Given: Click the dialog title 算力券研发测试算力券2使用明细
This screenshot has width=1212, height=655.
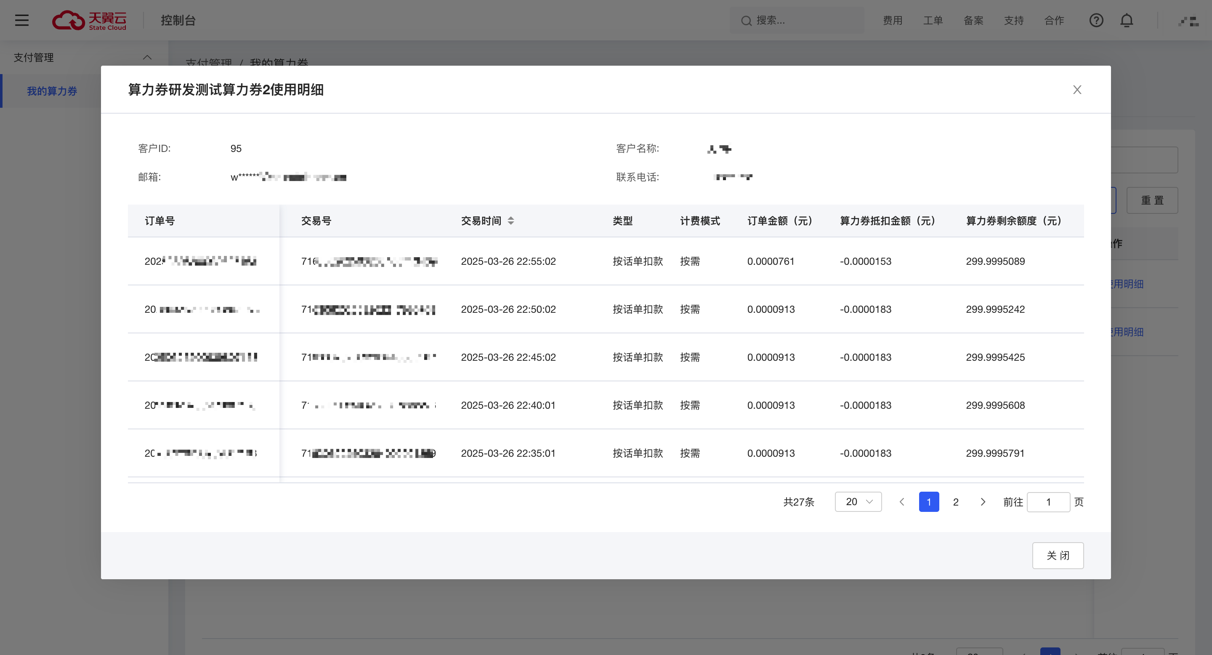Looking at the screenshot, I should click(x=226, y=89).
